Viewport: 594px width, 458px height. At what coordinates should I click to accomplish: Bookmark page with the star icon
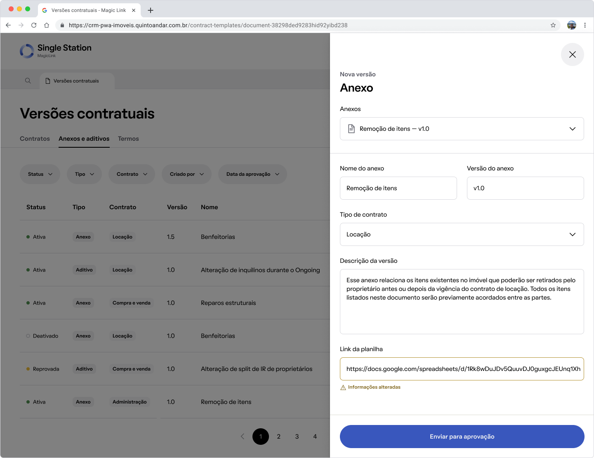coord(553,25)
